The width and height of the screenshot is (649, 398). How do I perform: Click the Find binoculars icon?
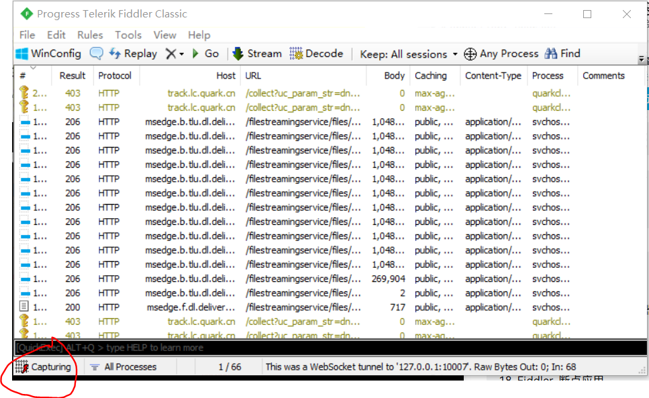(551, 54)
